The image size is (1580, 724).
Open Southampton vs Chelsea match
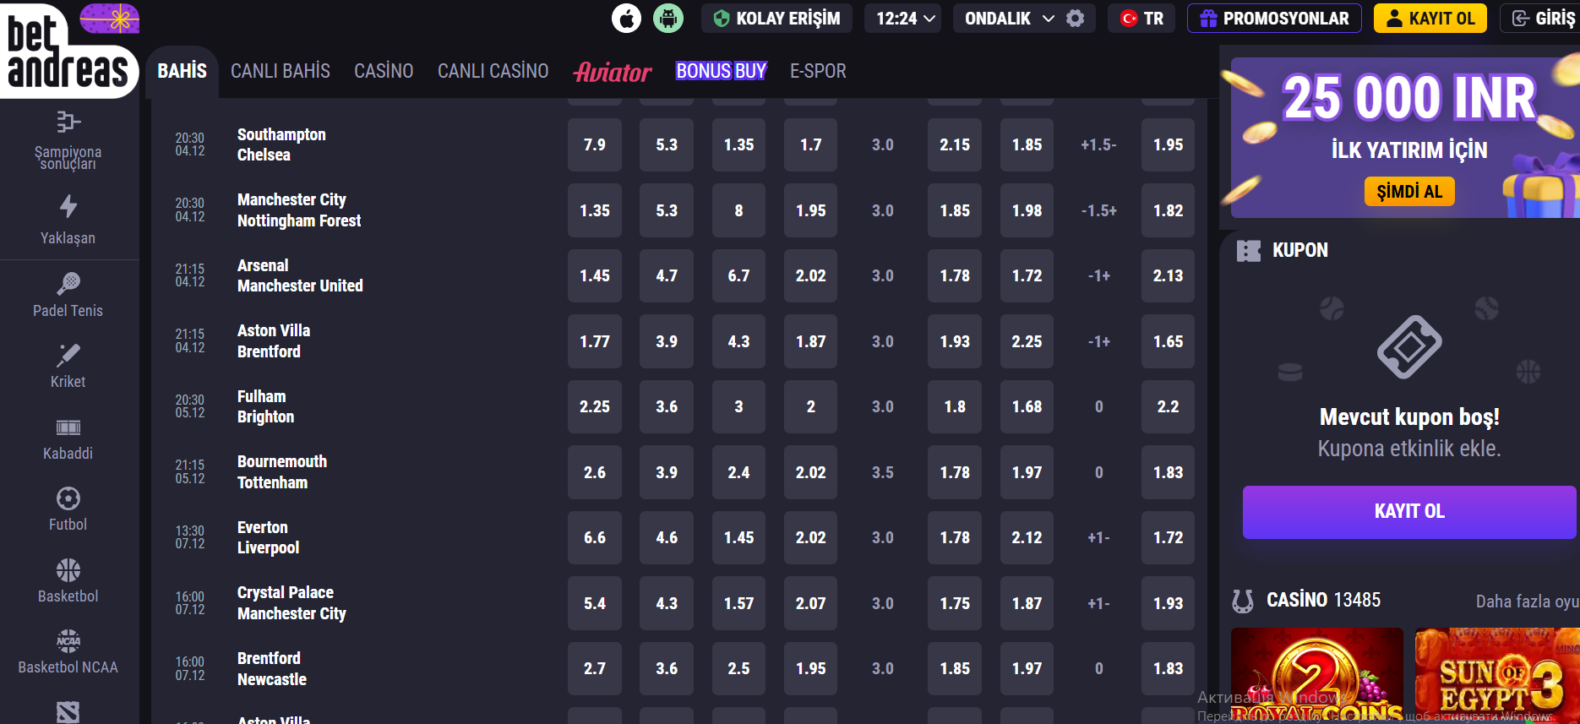[281, 144]
